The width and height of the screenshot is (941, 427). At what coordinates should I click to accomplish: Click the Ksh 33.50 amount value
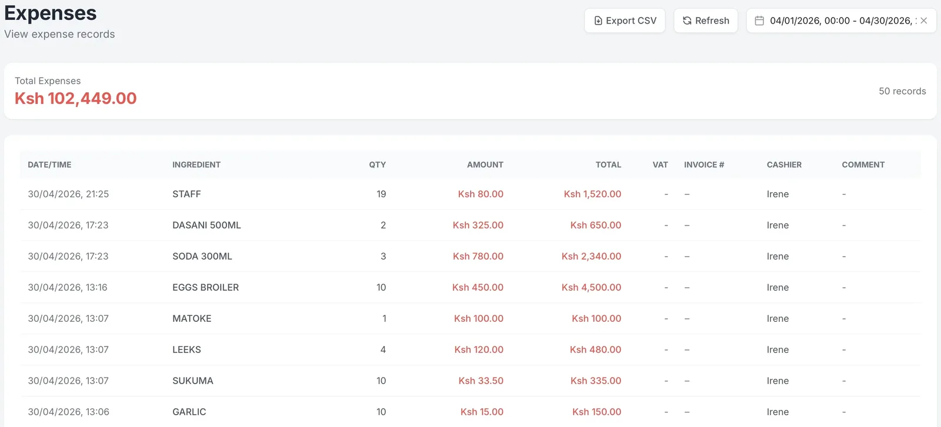click(481, 381)
